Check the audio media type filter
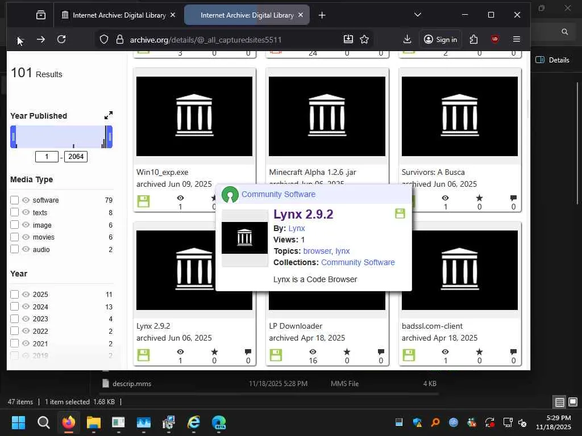This screenshot has height=436, width=582. 14,250
